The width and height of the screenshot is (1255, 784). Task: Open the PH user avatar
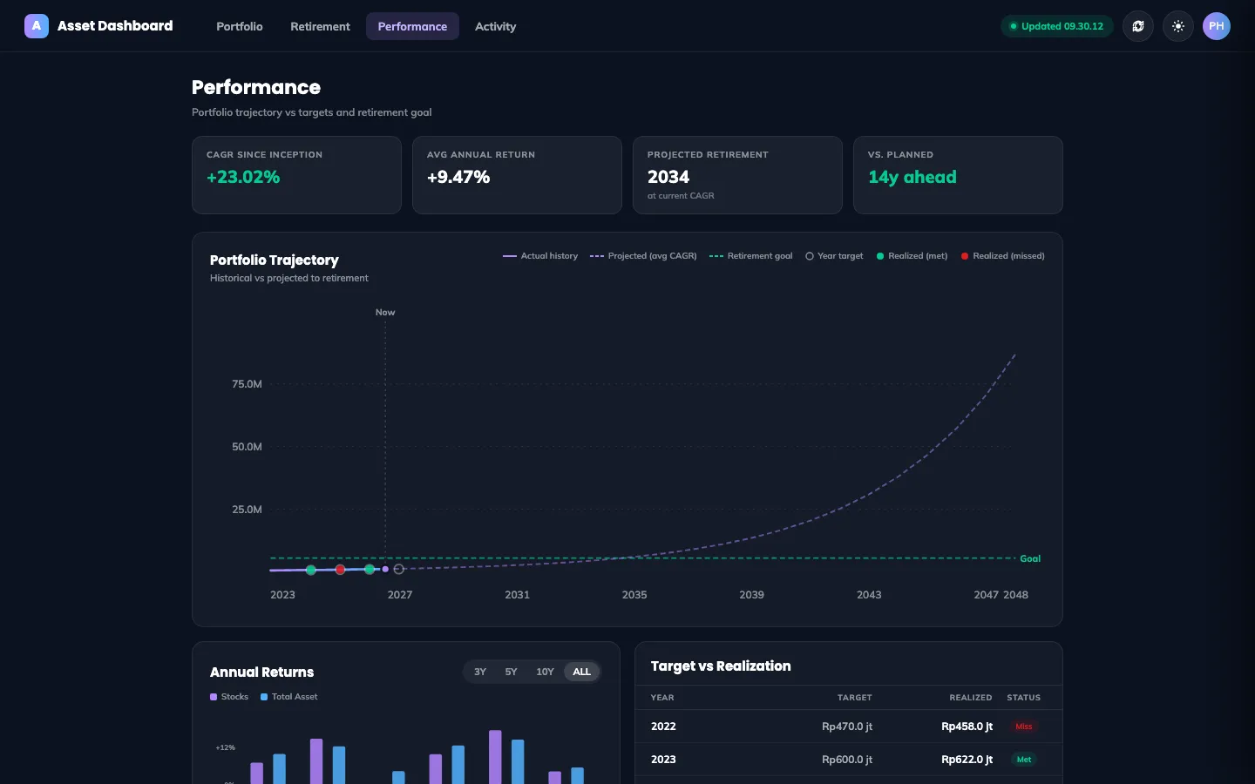coord(1217,26)
